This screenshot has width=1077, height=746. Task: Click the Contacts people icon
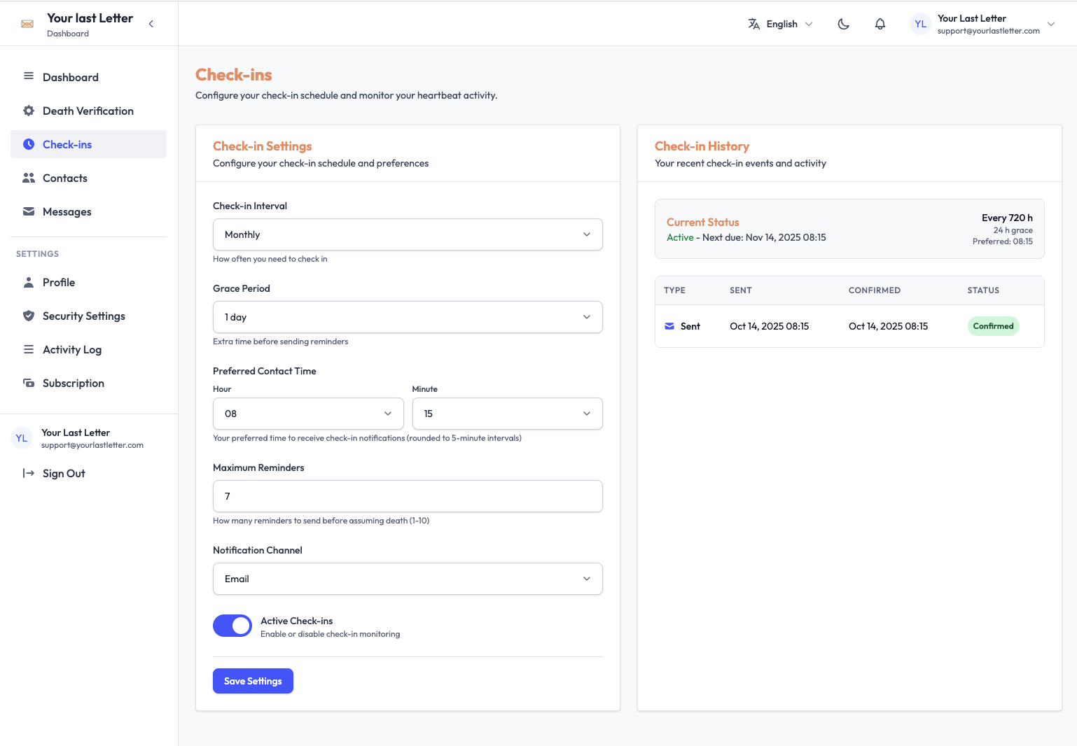coord(29,178)
